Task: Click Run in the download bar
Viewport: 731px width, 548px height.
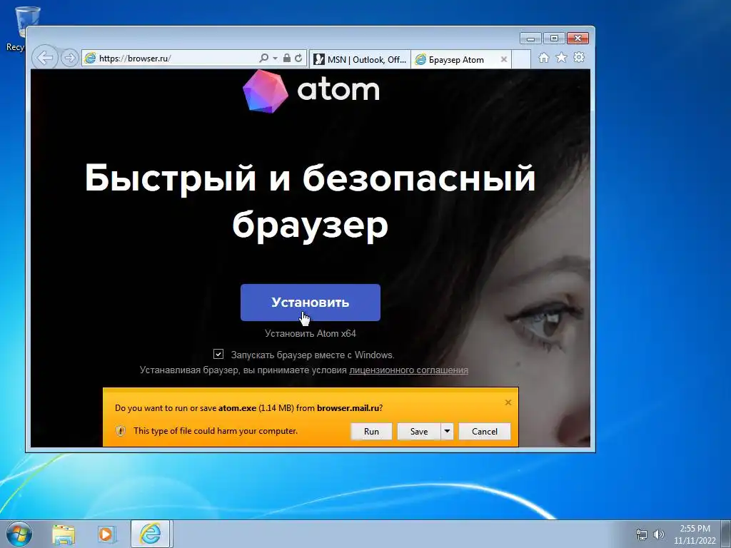Action: click(371, 432)
